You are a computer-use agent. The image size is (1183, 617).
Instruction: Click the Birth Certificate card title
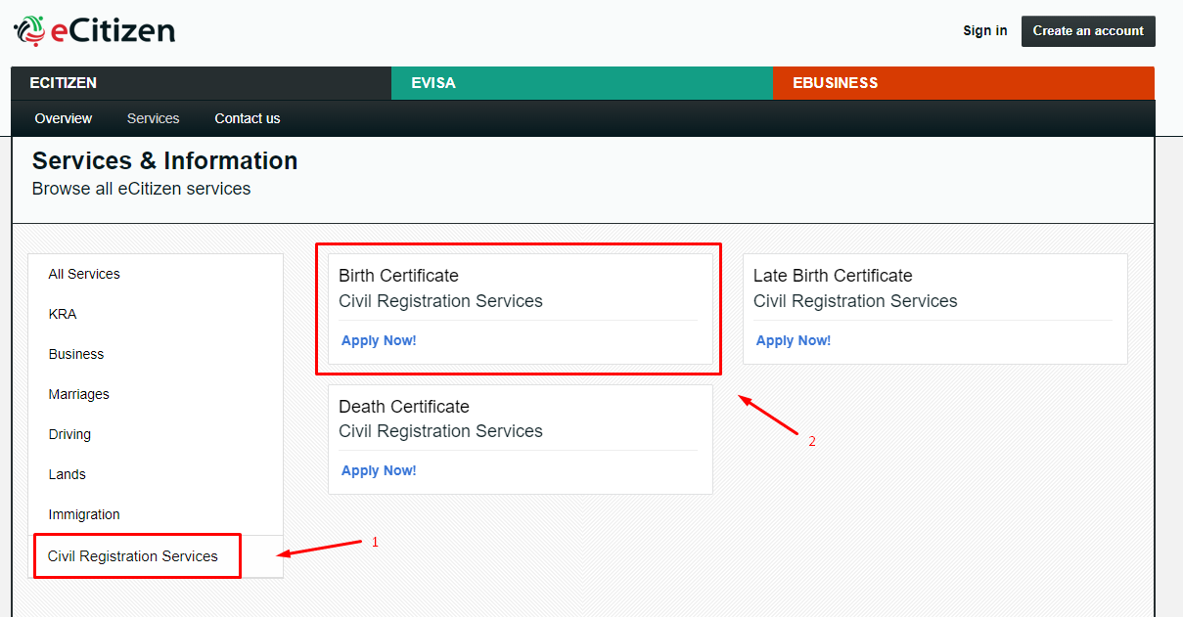tap(398, 276)
